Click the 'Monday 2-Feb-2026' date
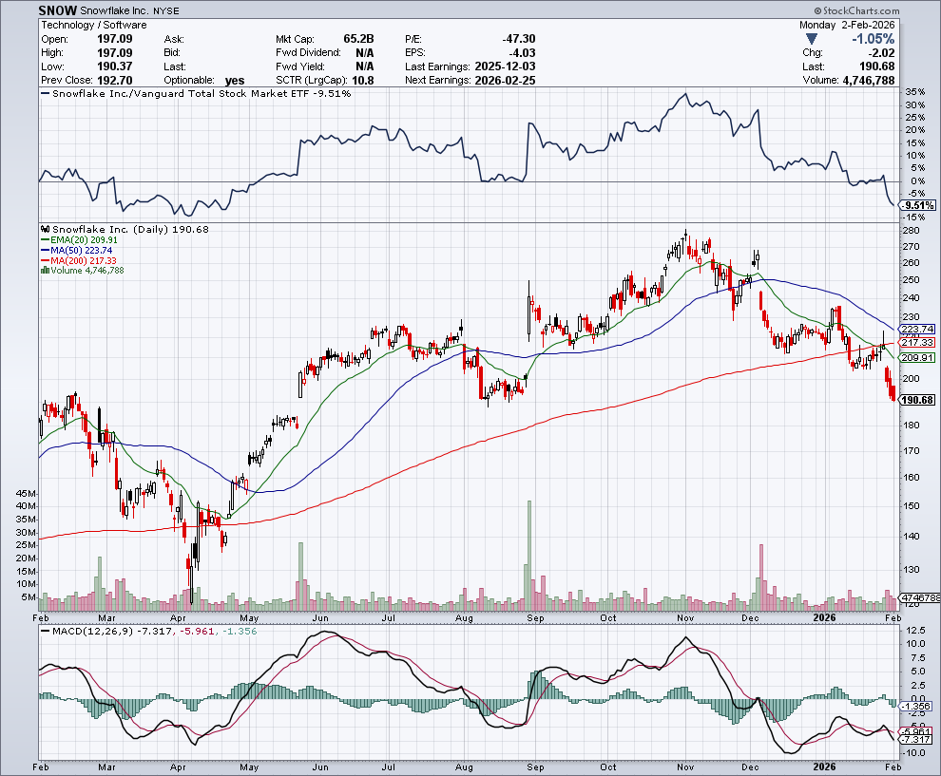Screen dimensions: 941x776 (847, 25)
